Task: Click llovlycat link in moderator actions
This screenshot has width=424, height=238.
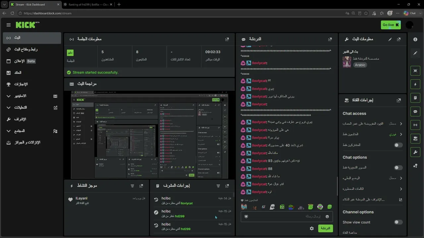Action: [186, 203]
